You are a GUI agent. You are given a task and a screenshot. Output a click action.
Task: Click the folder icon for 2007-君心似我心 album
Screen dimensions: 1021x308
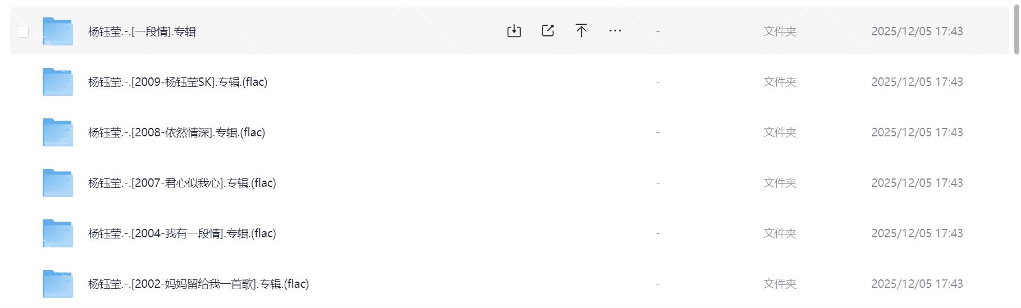click(x=58, y=183)
